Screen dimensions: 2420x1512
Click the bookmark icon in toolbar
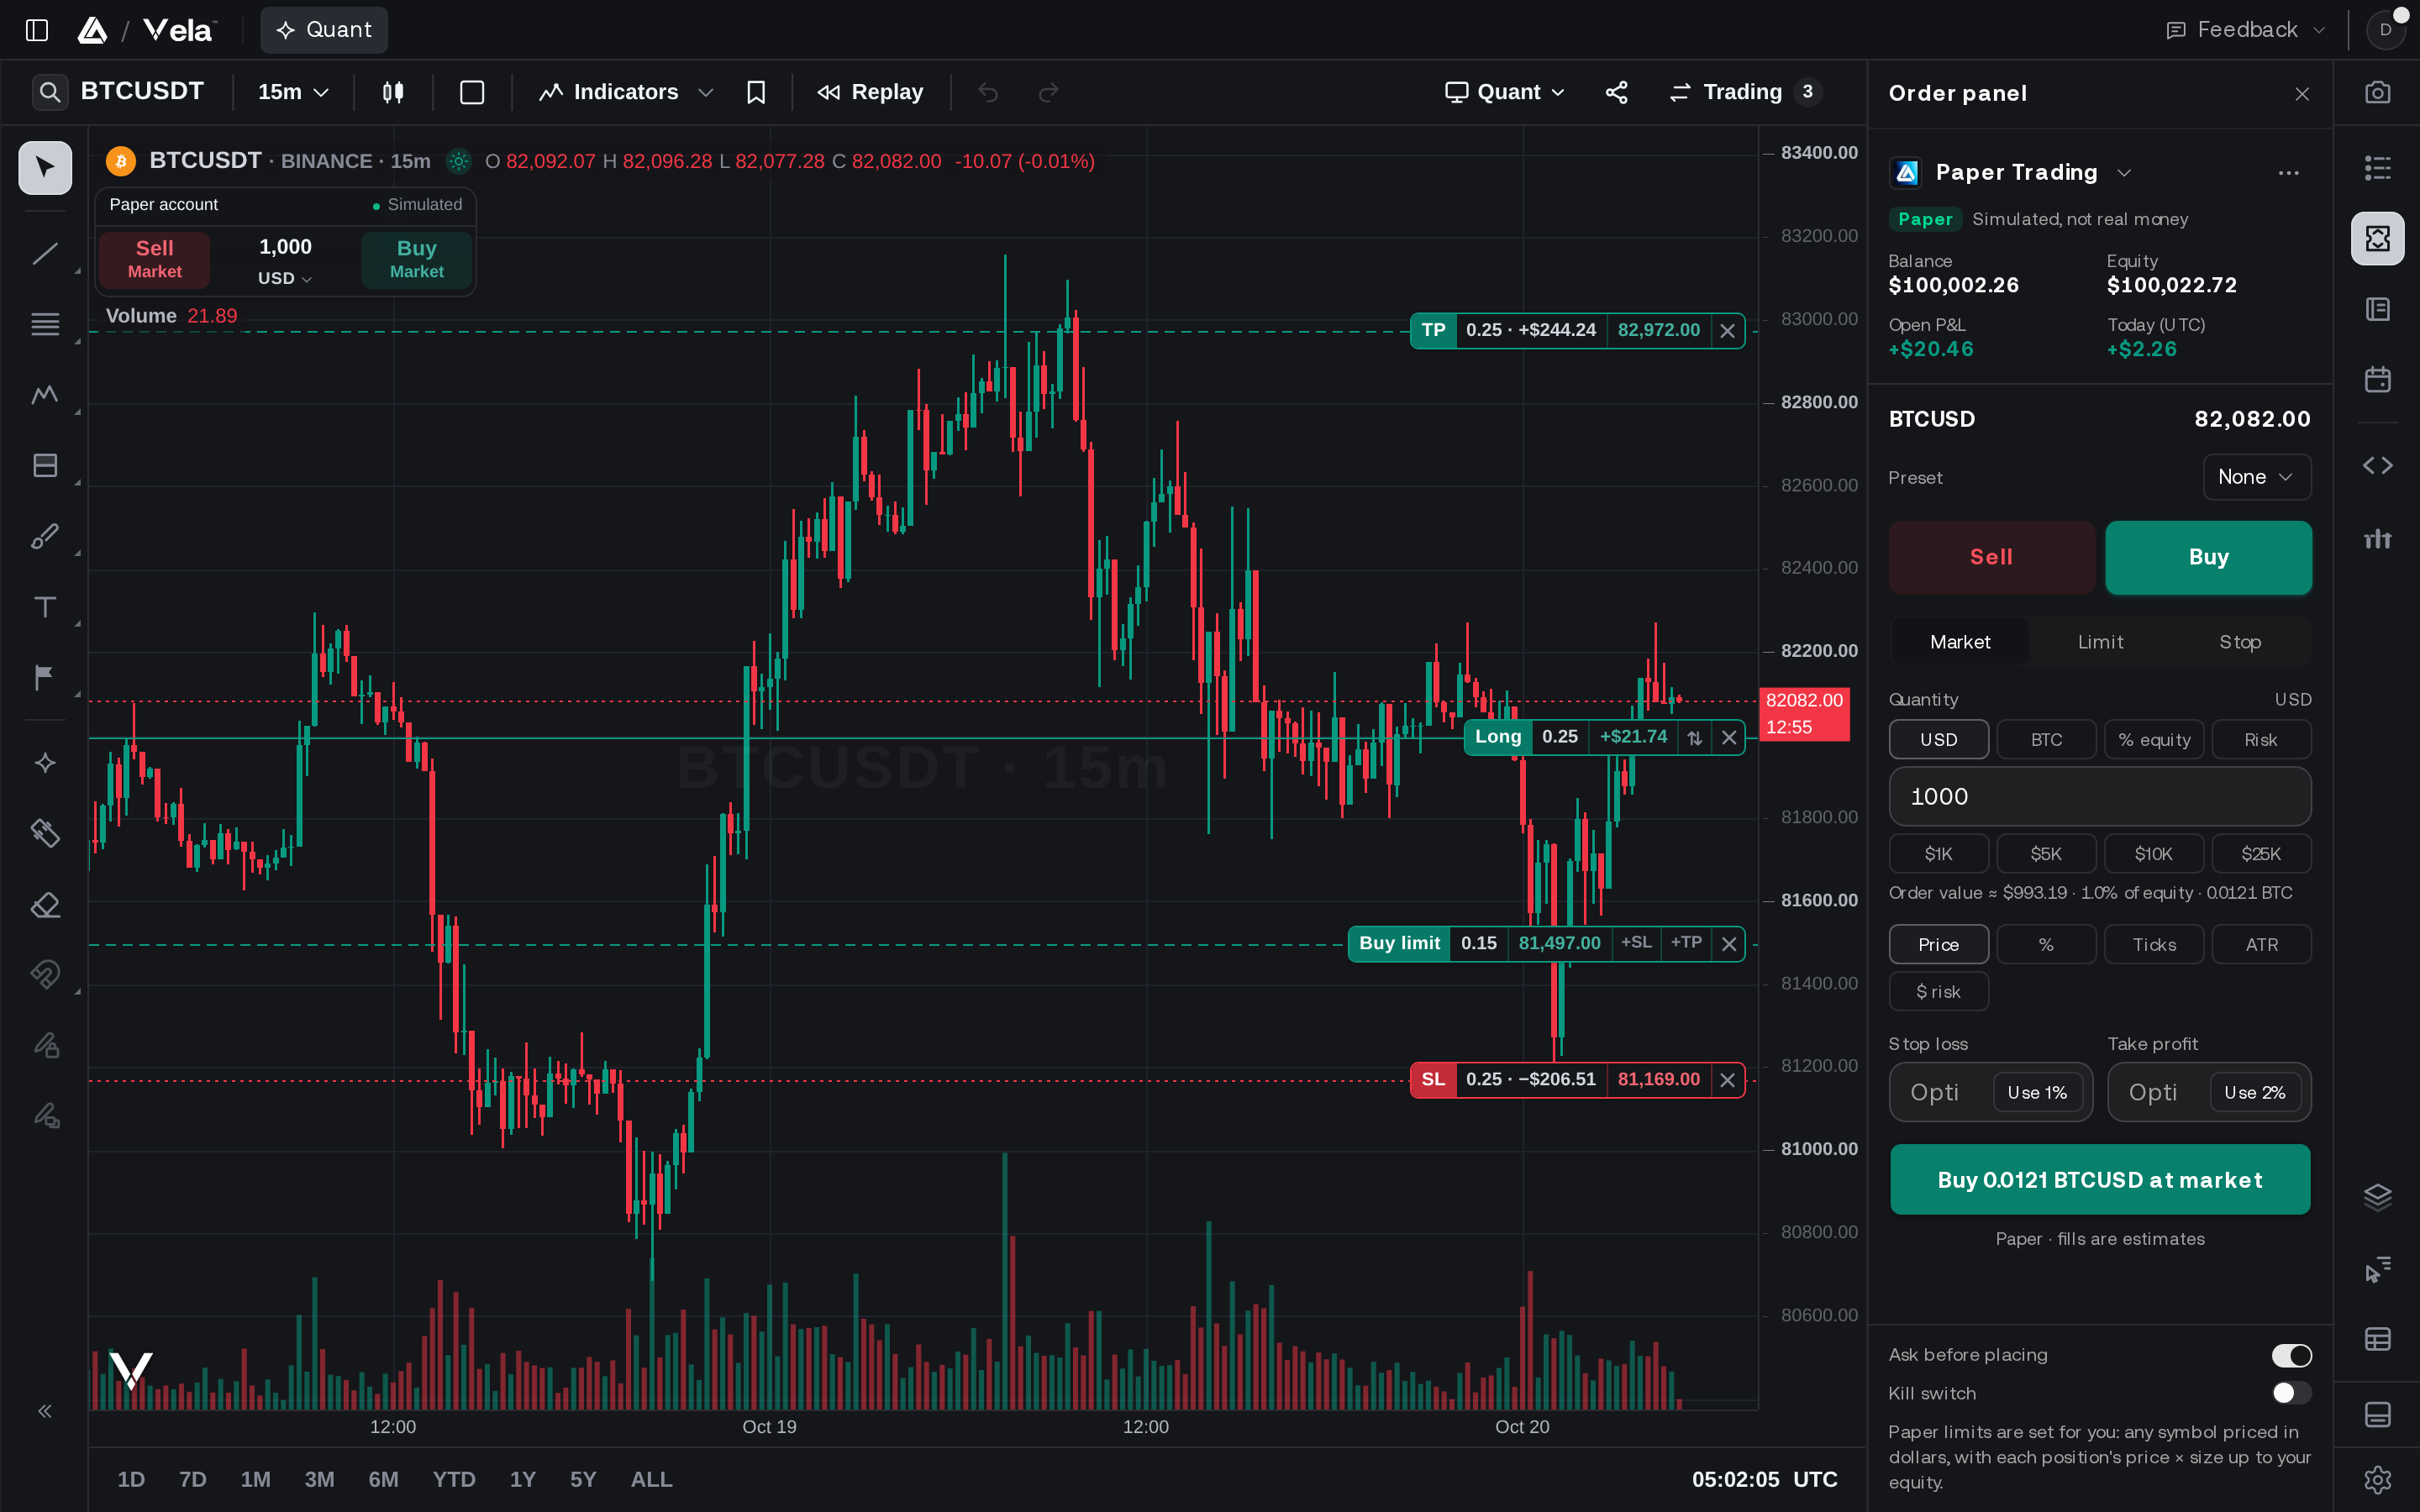[756, 92]
